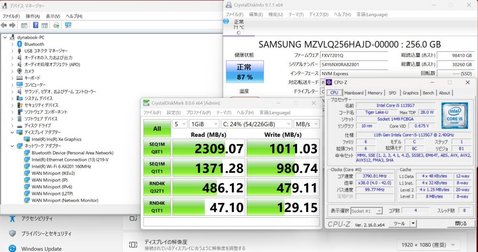The image size is (478, 252).
Task: Select drive C: status indicator in CrystalDiskInfo
Action: click(239, 27)
